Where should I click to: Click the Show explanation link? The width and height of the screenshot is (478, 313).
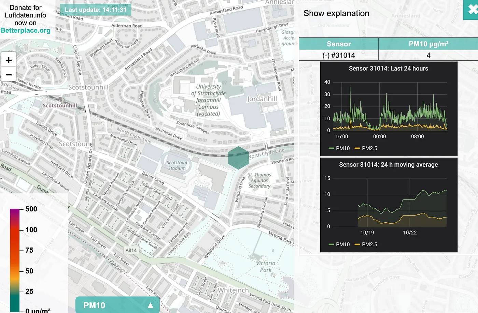(336, 13)
